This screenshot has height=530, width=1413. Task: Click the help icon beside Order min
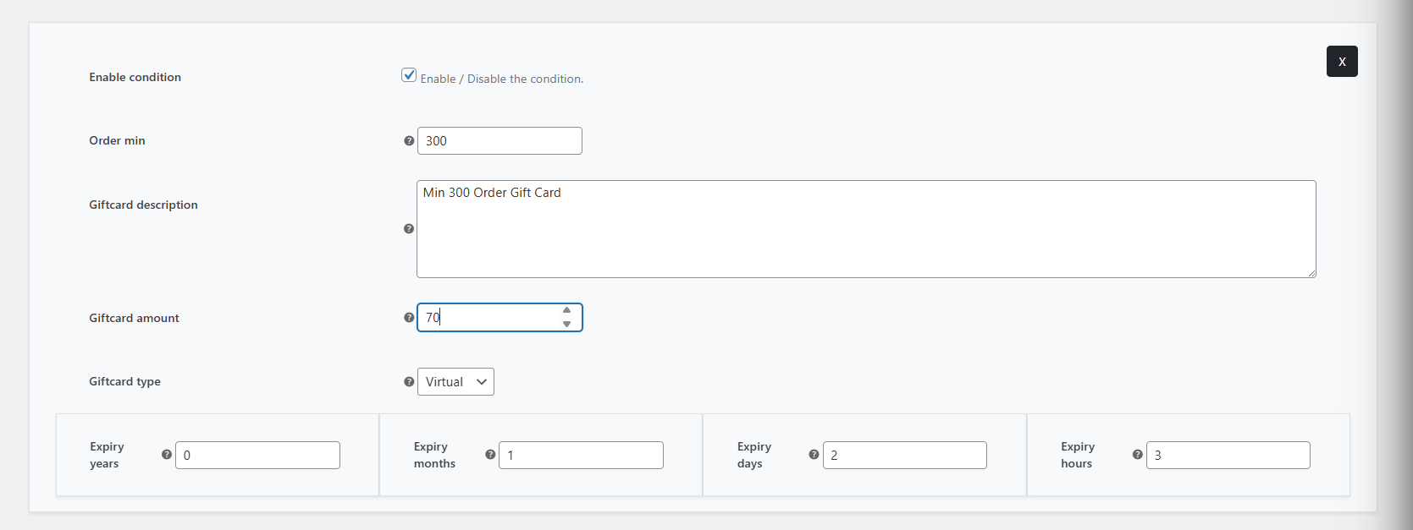pyautogui.click(x=409, y=141)
